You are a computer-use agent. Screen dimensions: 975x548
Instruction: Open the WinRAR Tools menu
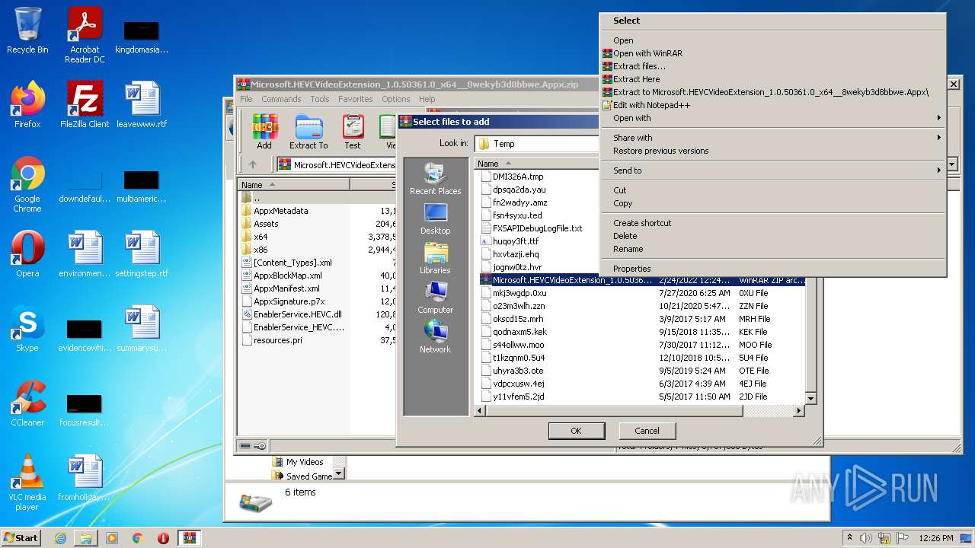(x=320, y=99)
